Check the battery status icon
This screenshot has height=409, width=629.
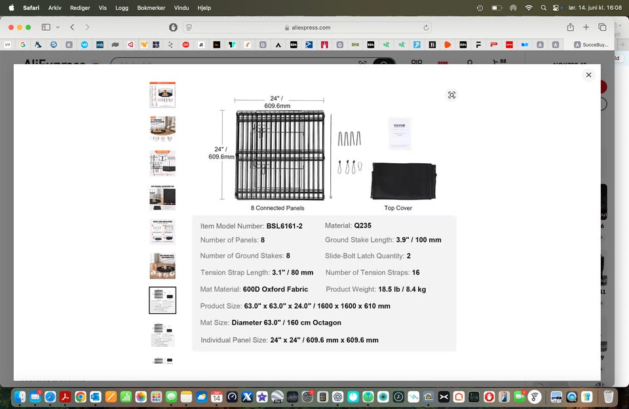497,8
